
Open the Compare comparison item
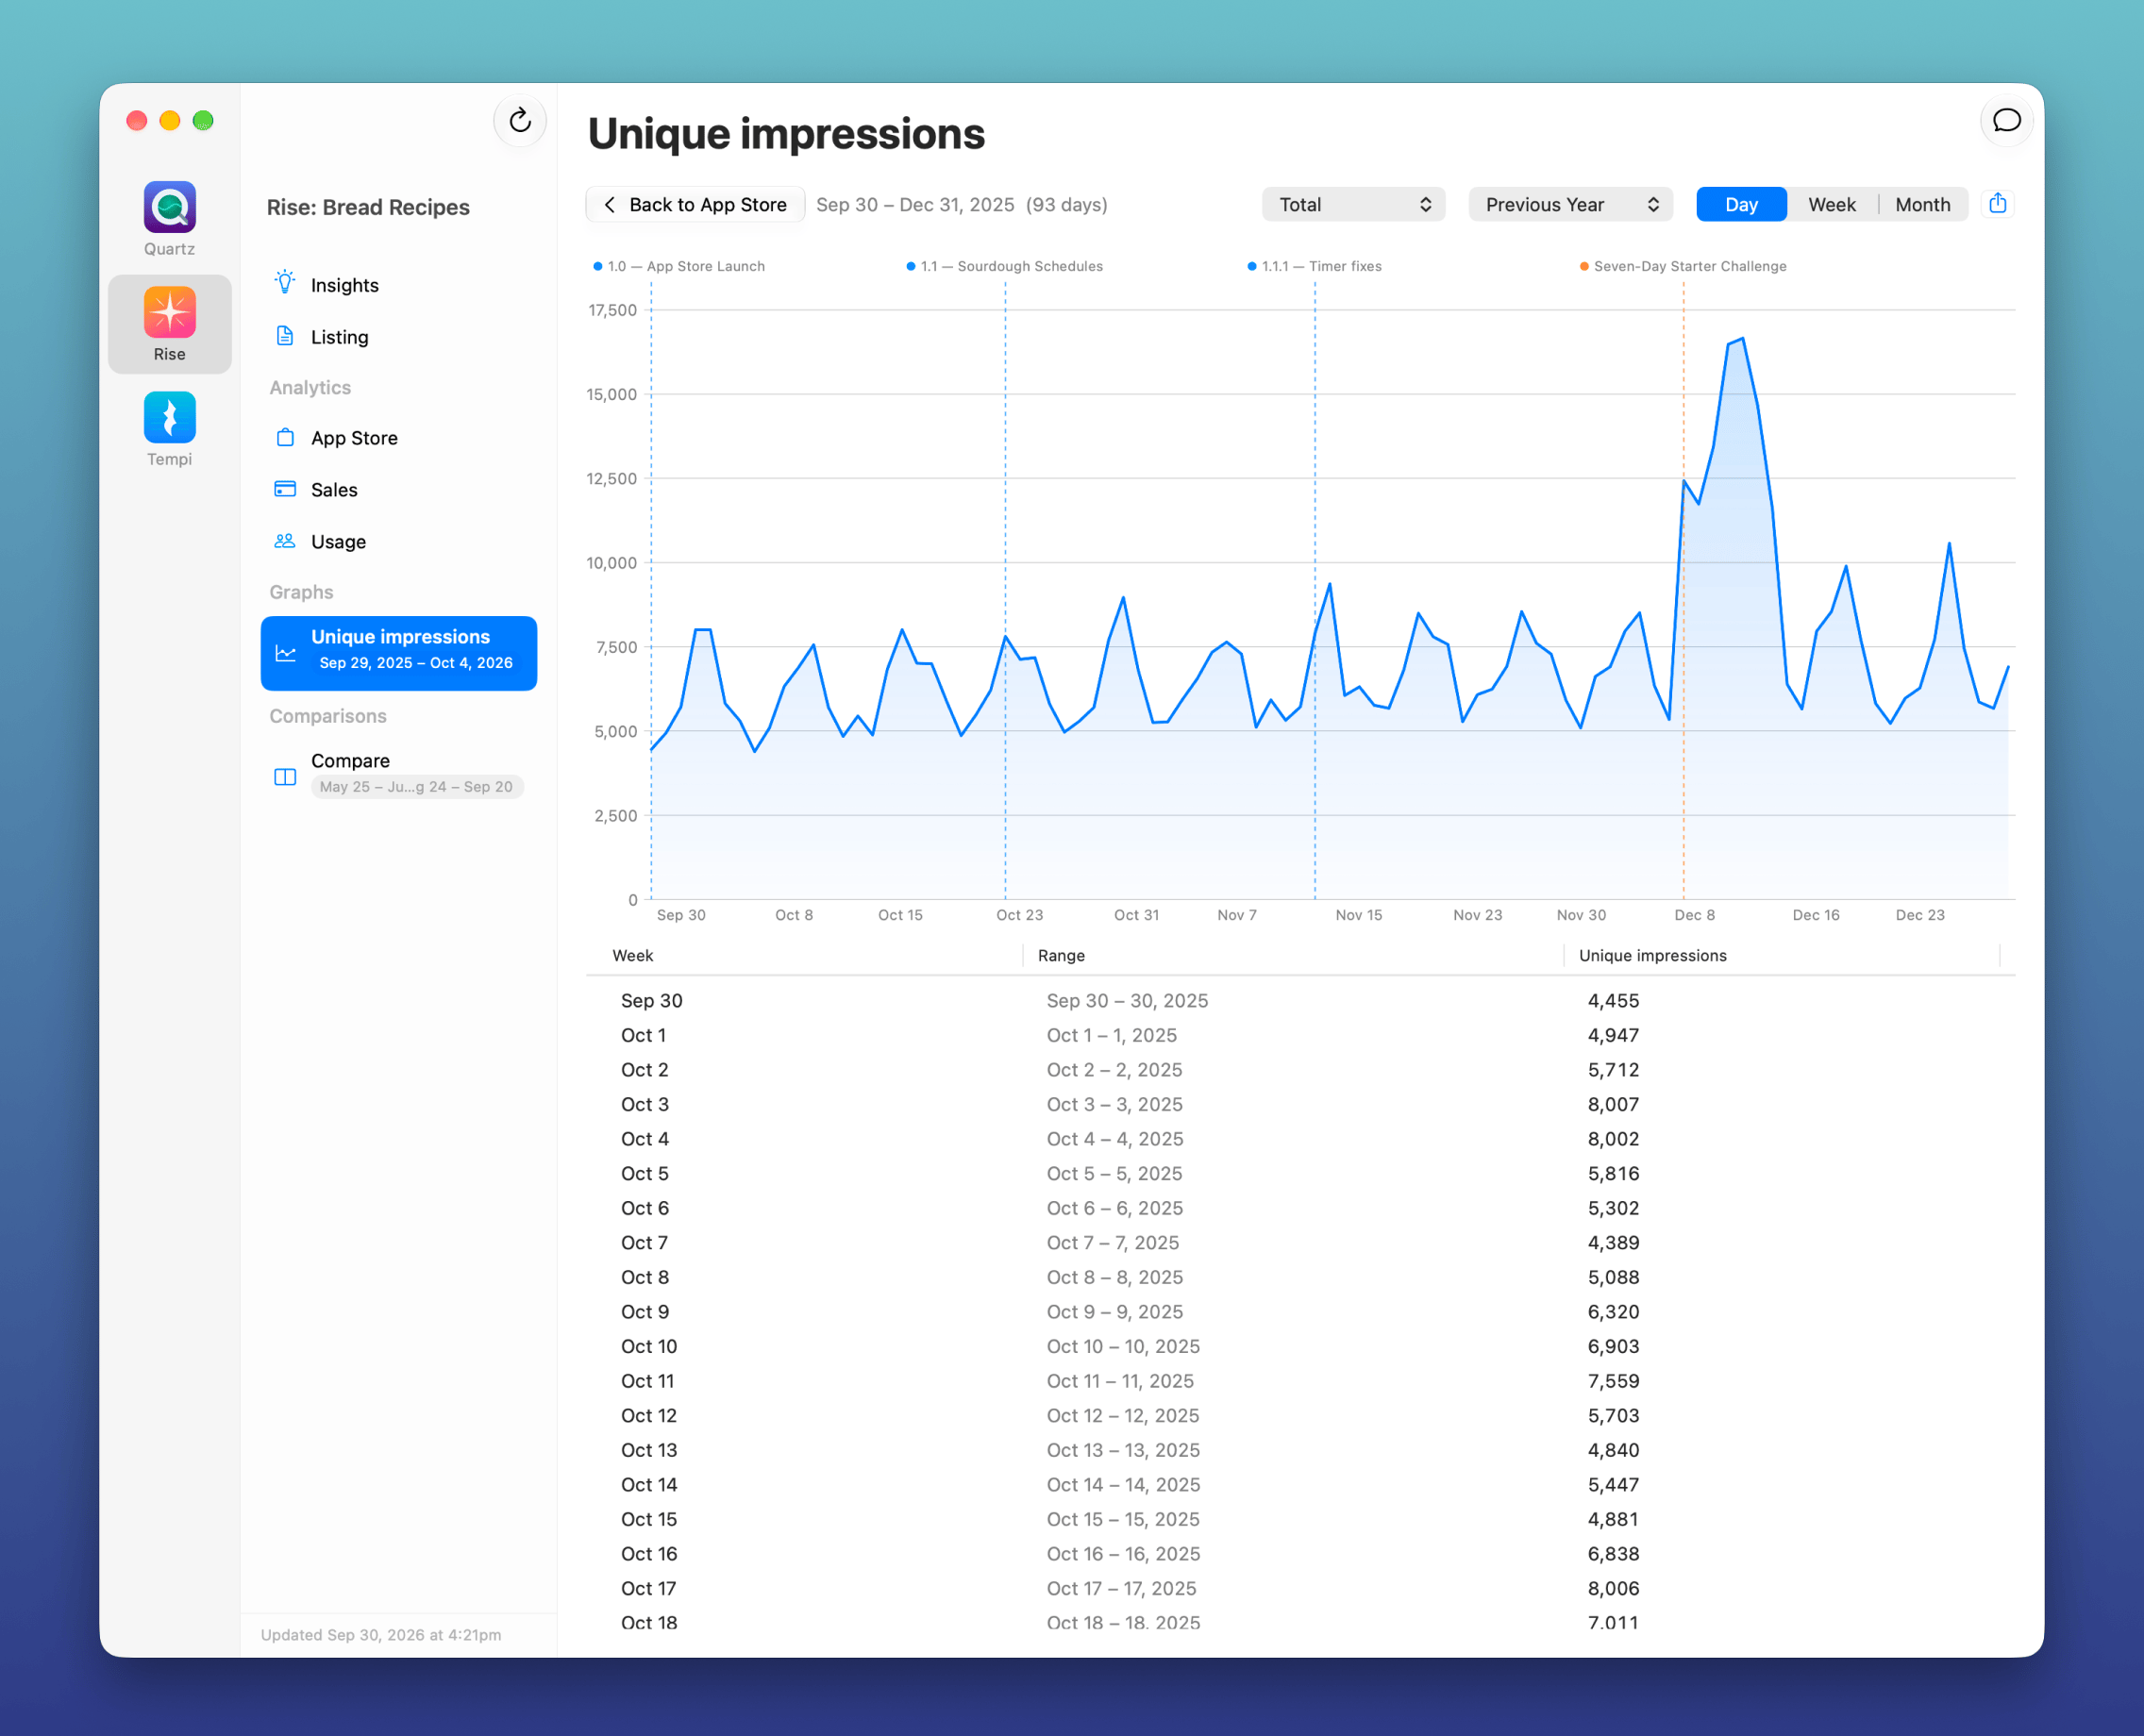(399, 773)
